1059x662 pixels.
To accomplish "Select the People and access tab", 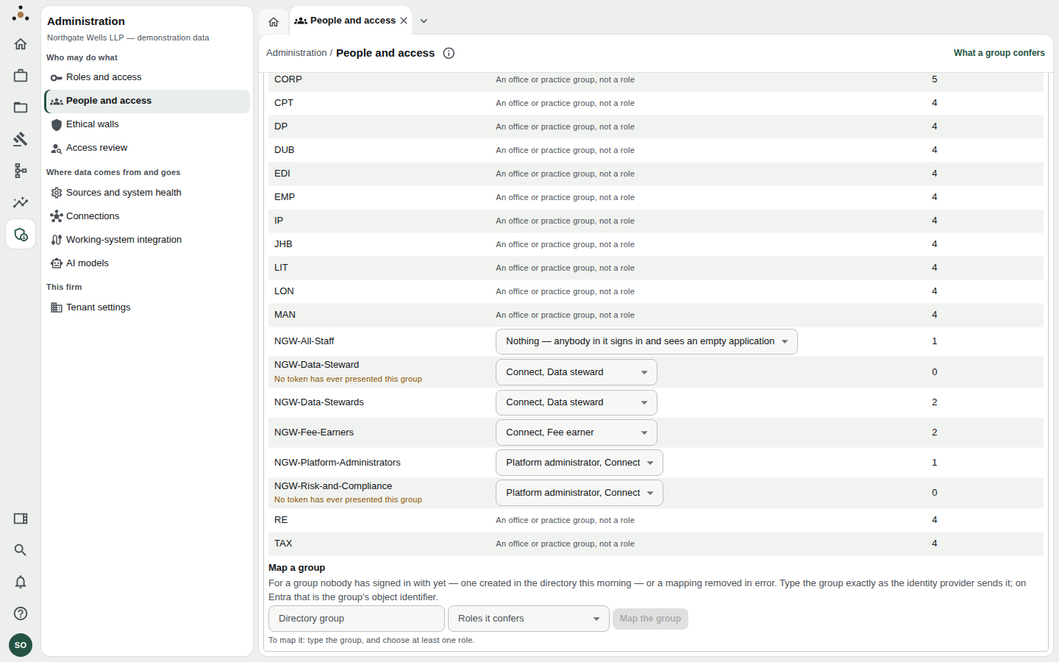I will (x=351, y=21).
